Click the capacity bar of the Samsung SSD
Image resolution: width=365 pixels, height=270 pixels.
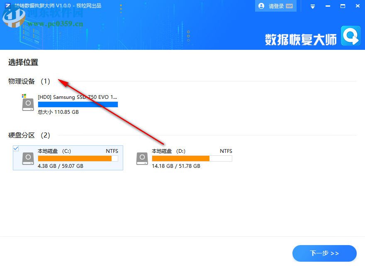[78, 104]
